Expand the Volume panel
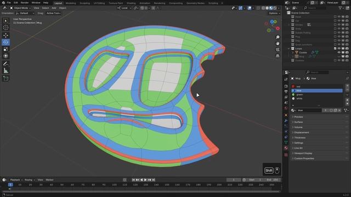The height and width of the screenshot is (197, 351). tap(319, 128)
